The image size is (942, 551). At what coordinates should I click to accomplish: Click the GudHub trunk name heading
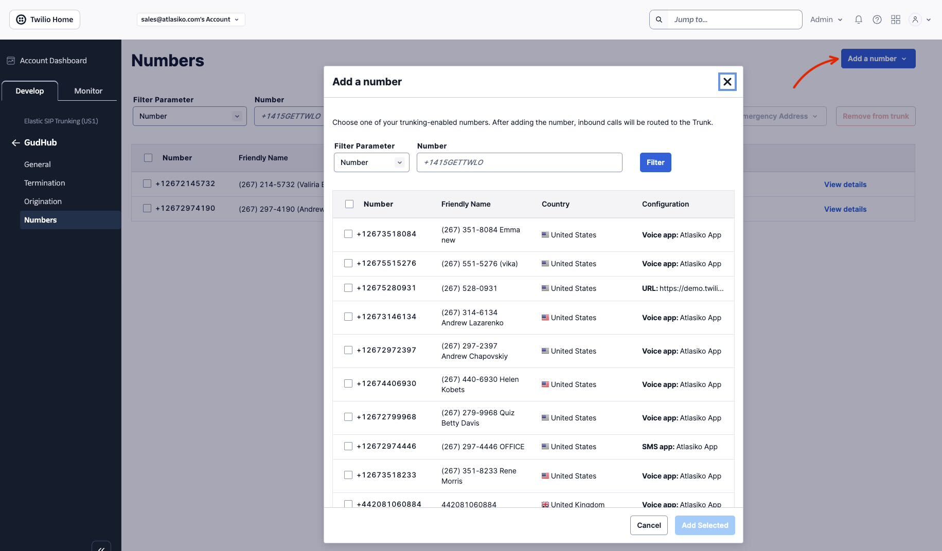coord(41,143)
